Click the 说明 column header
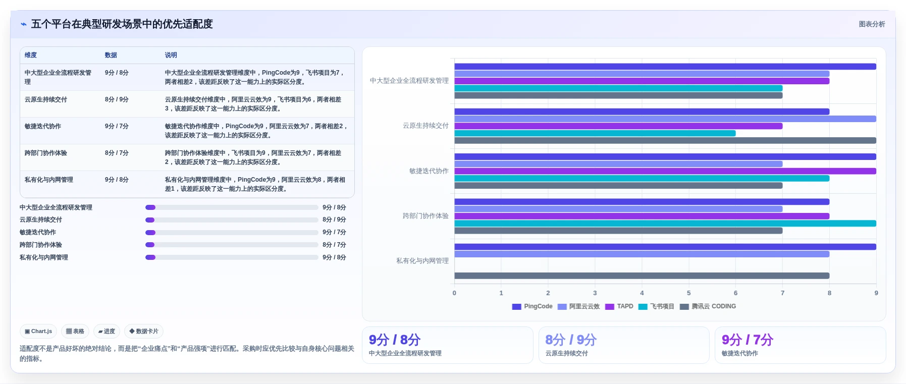This screenshot has width=906, height=384. (x=171, y=55)
